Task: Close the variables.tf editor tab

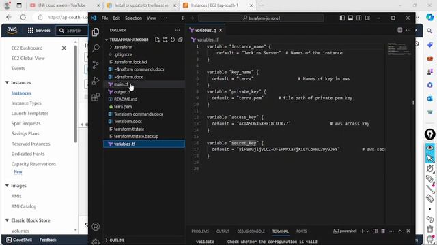Action: click(x=221, y=30)
